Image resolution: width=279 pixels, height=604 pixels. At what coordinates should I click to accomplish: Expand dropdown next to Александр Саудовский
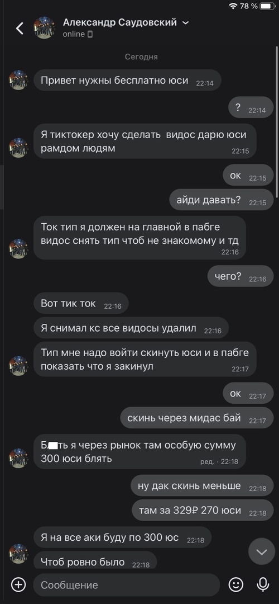(185, 23)
